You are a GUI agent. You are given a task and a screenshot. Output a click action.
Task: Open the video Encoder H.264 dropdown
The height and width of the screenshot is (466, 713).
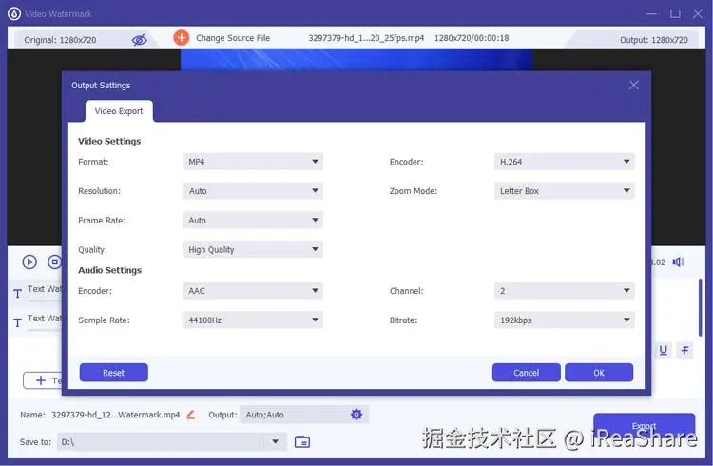[565, 162]
